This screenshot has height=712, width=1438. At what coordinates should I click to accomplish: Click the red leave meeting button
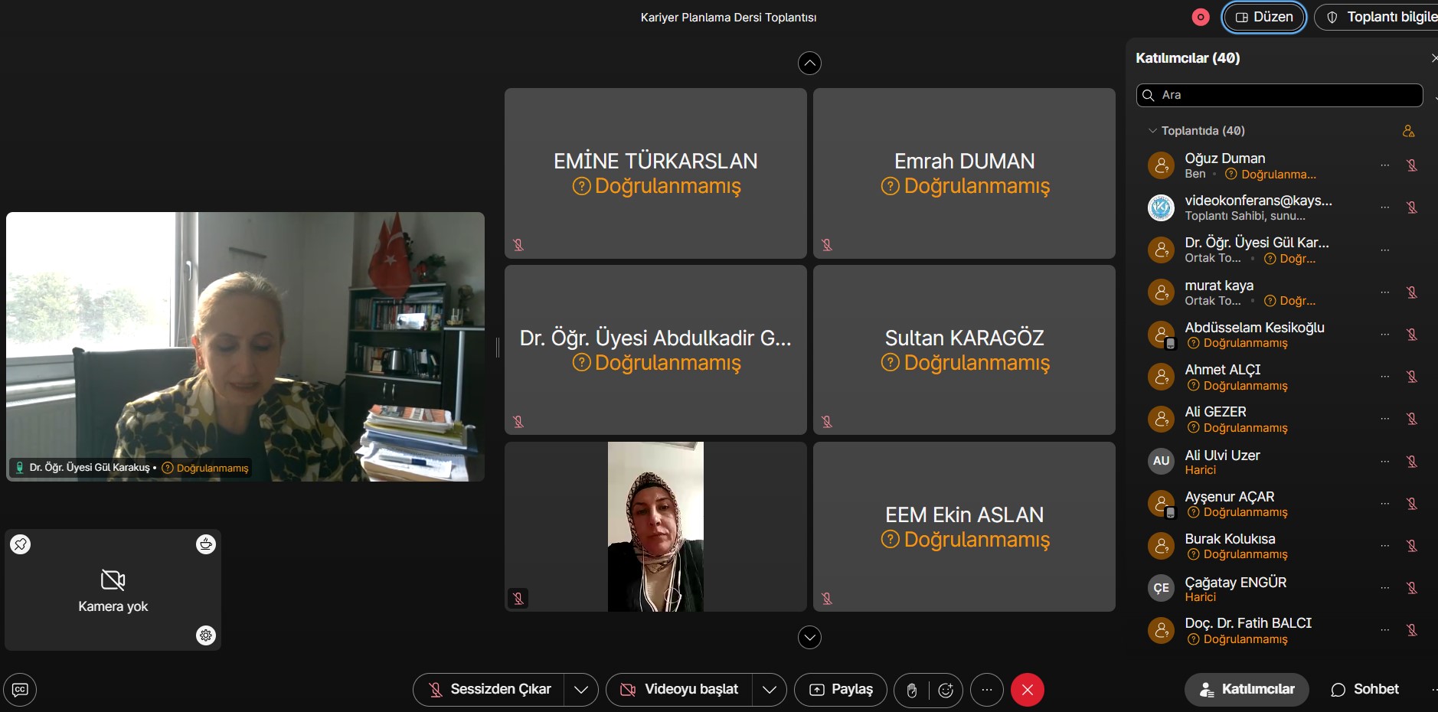tap(1027, 690)
